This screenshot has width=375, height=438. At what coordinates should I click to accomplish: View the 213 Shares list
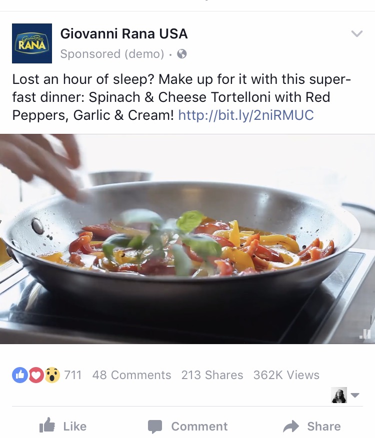pyautogui.click(x=212, y=375)
